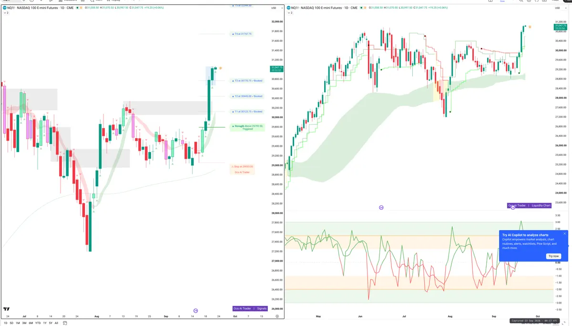Click the TradingView logo on left chart
The image size is (572, 326).
[x=7, y=309]
